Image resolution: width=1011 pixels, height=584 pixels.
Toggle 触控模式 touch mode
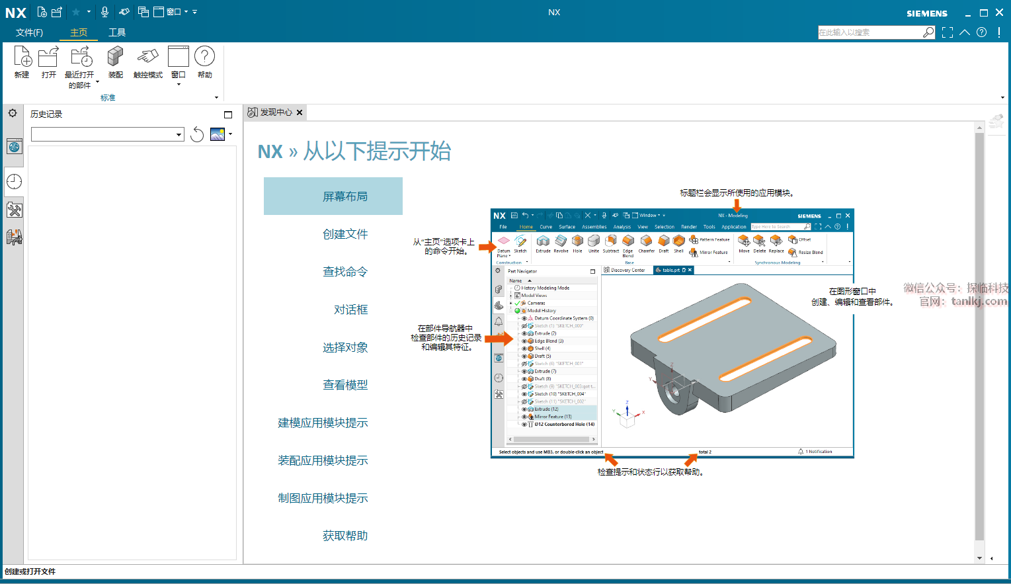(x=147, y=58)
